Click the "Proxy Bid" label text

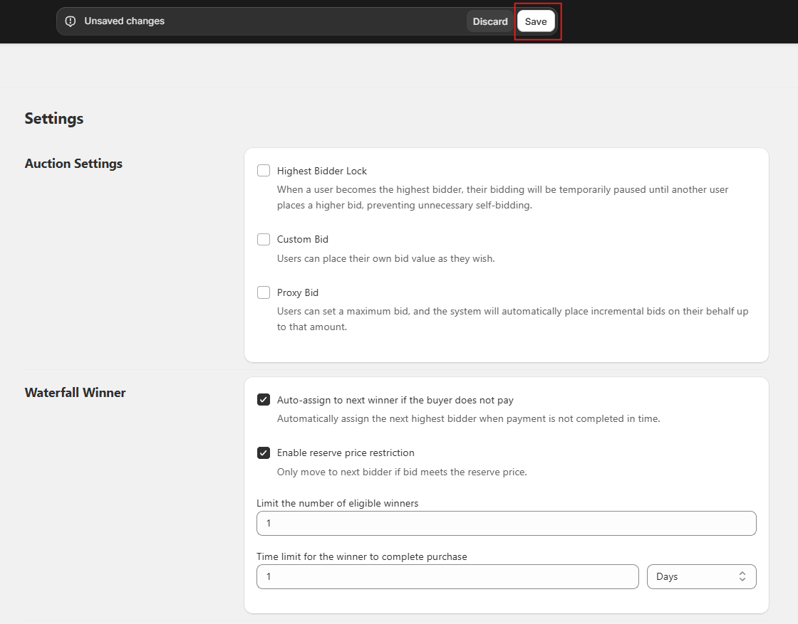(298, 292)
